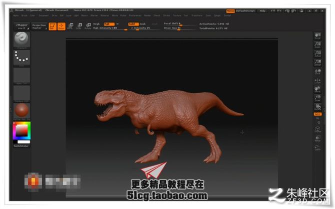Pick a color in the color picker square

click(22, 131)
